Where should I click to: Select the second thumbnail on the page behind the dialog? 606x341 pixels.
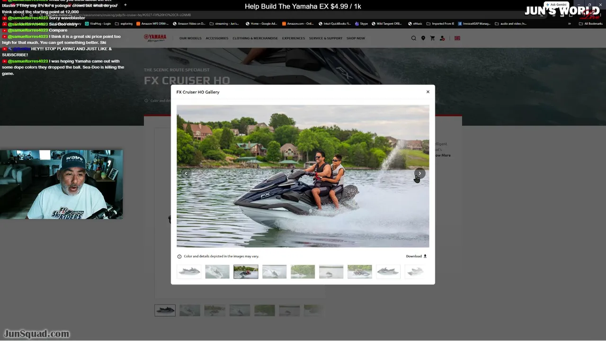coord(190,310)
